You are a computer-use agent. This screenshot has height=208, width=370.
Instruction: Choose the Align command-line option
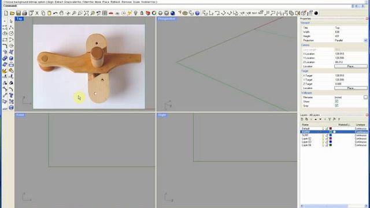tap(50, 2)
